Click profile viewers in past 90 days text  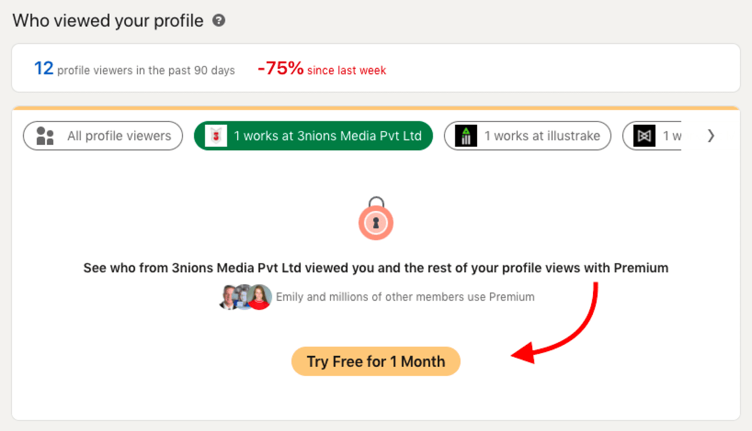[x=146, y=70]
